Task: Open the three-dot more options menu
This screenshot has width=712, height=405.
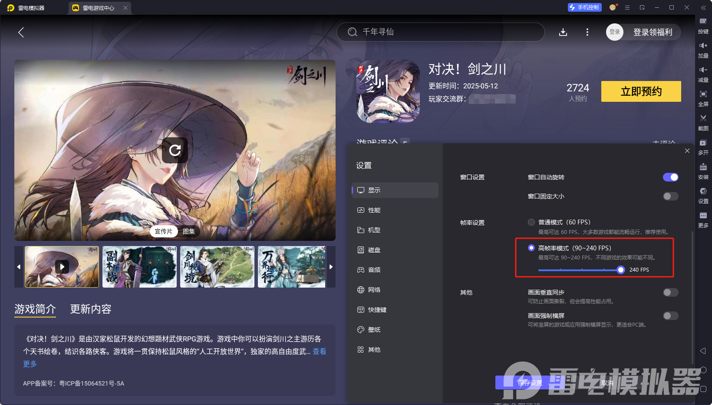Action: click(587, 32)
